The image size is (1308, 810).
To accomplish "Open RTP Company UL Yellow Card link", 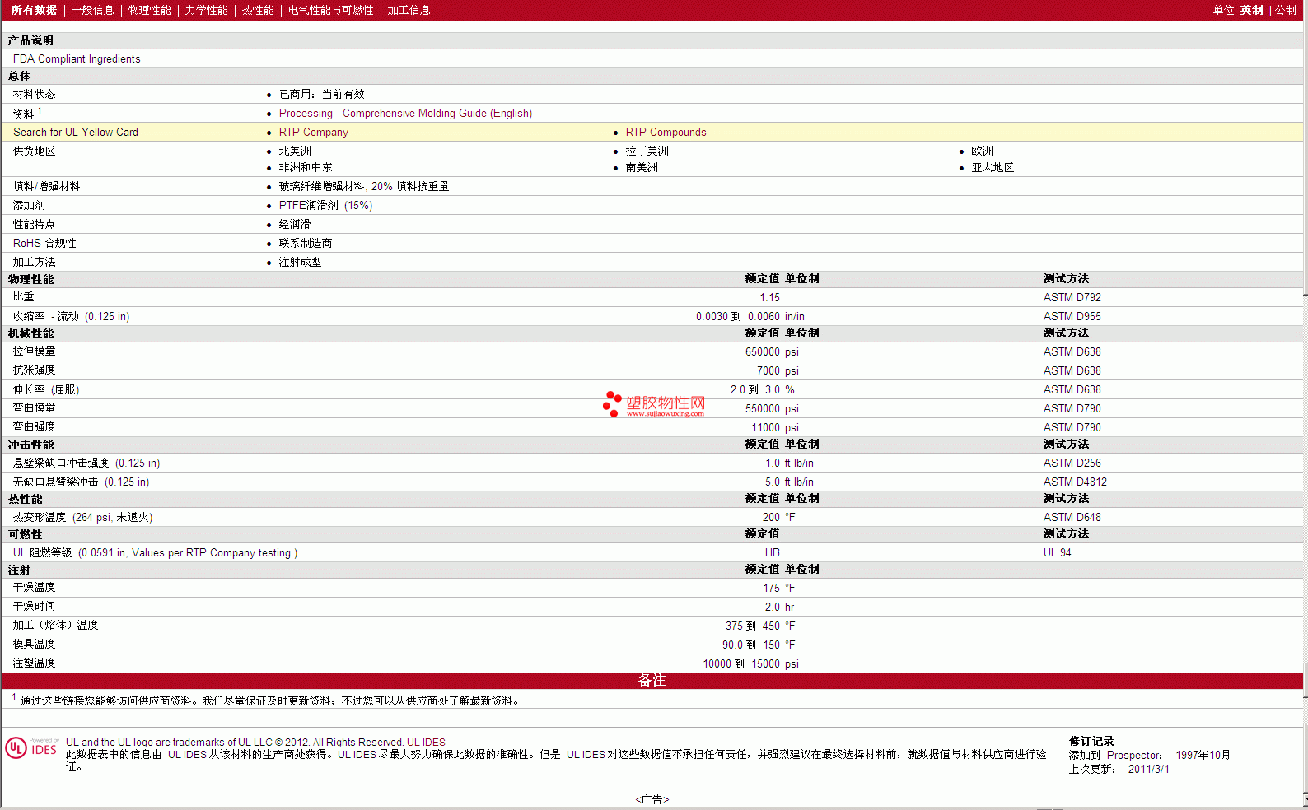I will click(313, 133).
